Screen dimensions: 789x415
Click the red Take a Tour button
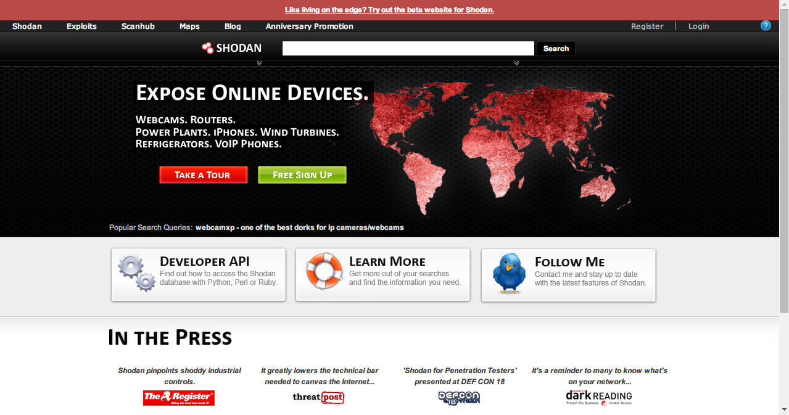coord(203,175)
